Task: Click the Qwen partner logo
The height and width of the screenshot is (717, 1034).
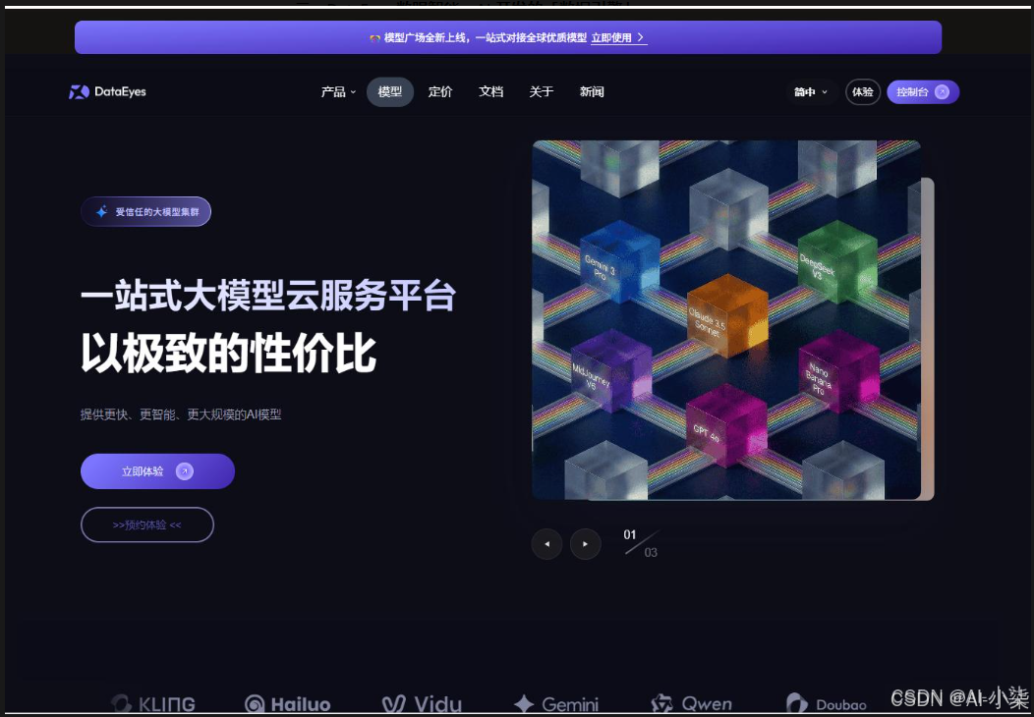Action: [x=691, y=704]
